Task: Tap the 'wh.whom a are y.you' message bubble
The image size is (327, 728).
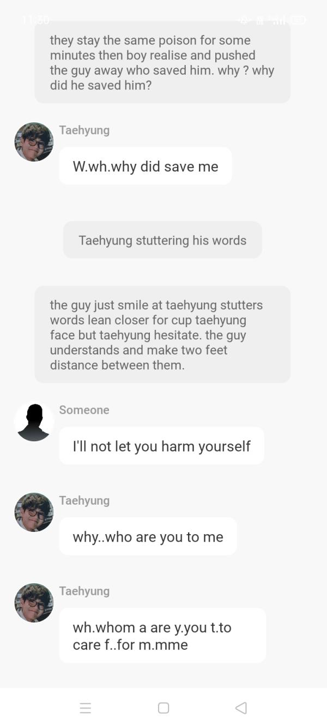Action: click(162, 636)
